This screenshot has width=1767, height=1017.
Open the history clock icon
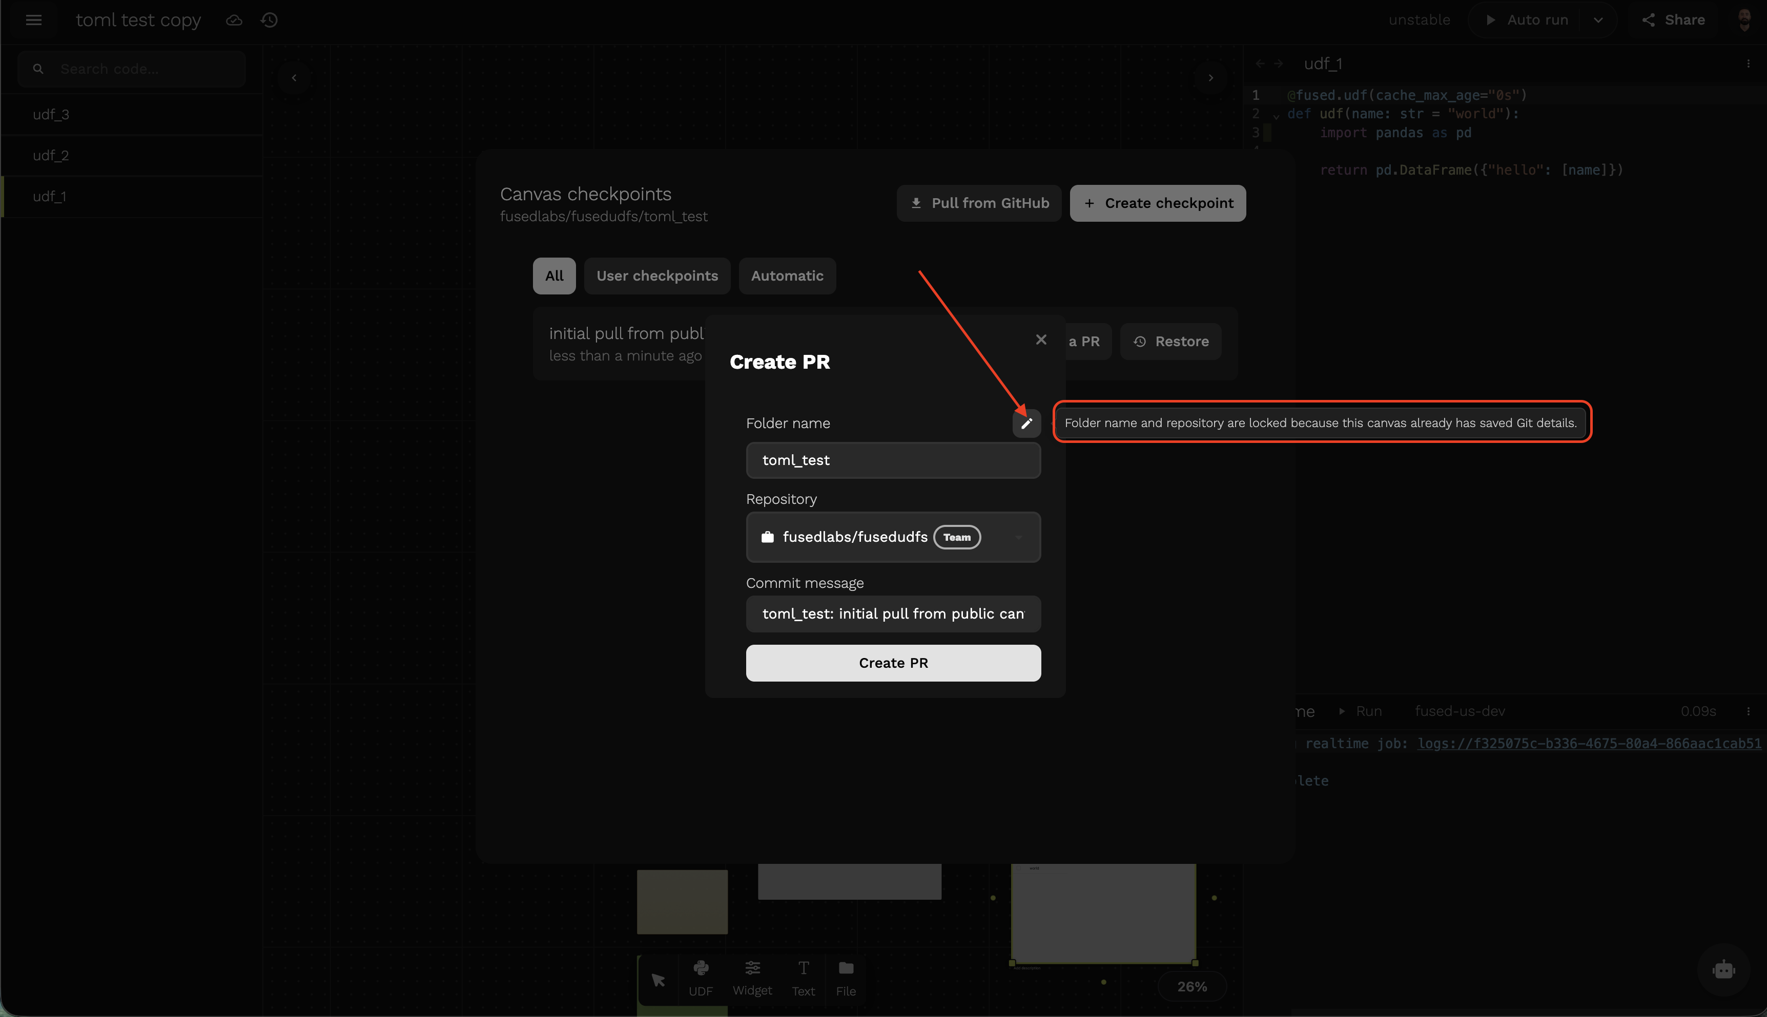[x=270, y=20]
